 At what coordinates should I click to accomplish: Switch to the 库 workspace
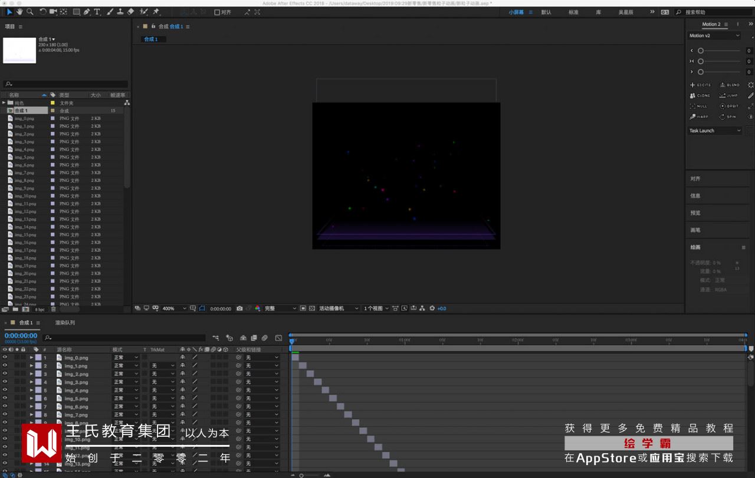pyautogui.click(x=599, y=12)
